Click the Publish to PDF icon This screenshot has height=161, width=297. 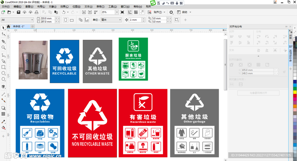pyautogui.click(x=96, y=12)
